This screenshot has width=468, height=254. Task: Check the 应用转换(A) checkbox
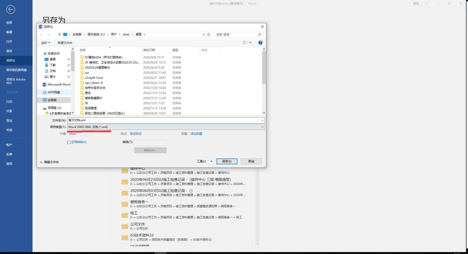[x=69, y=142]
